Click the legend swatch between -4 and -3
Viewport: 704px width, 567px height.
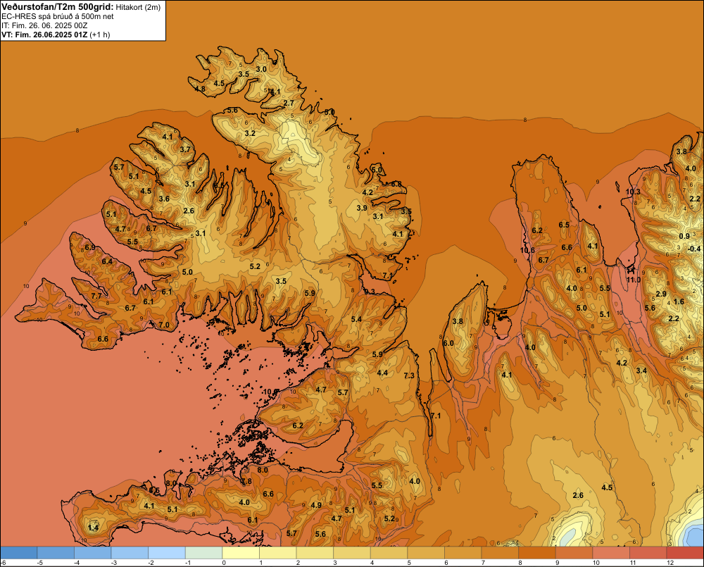click(93, 553)
